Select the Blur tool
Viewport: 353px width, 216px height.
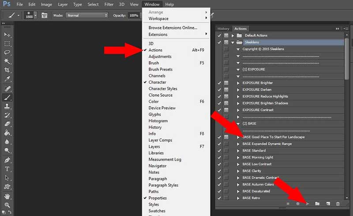point(7,142)
